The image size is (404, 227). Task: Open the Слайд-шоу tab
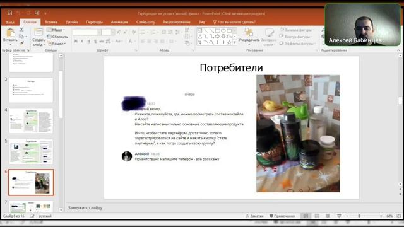(146, 22)
